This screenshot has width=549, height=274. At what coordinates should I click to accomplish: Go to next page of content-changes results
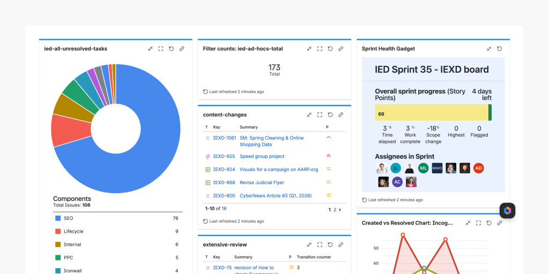click(x=340, y=210)
